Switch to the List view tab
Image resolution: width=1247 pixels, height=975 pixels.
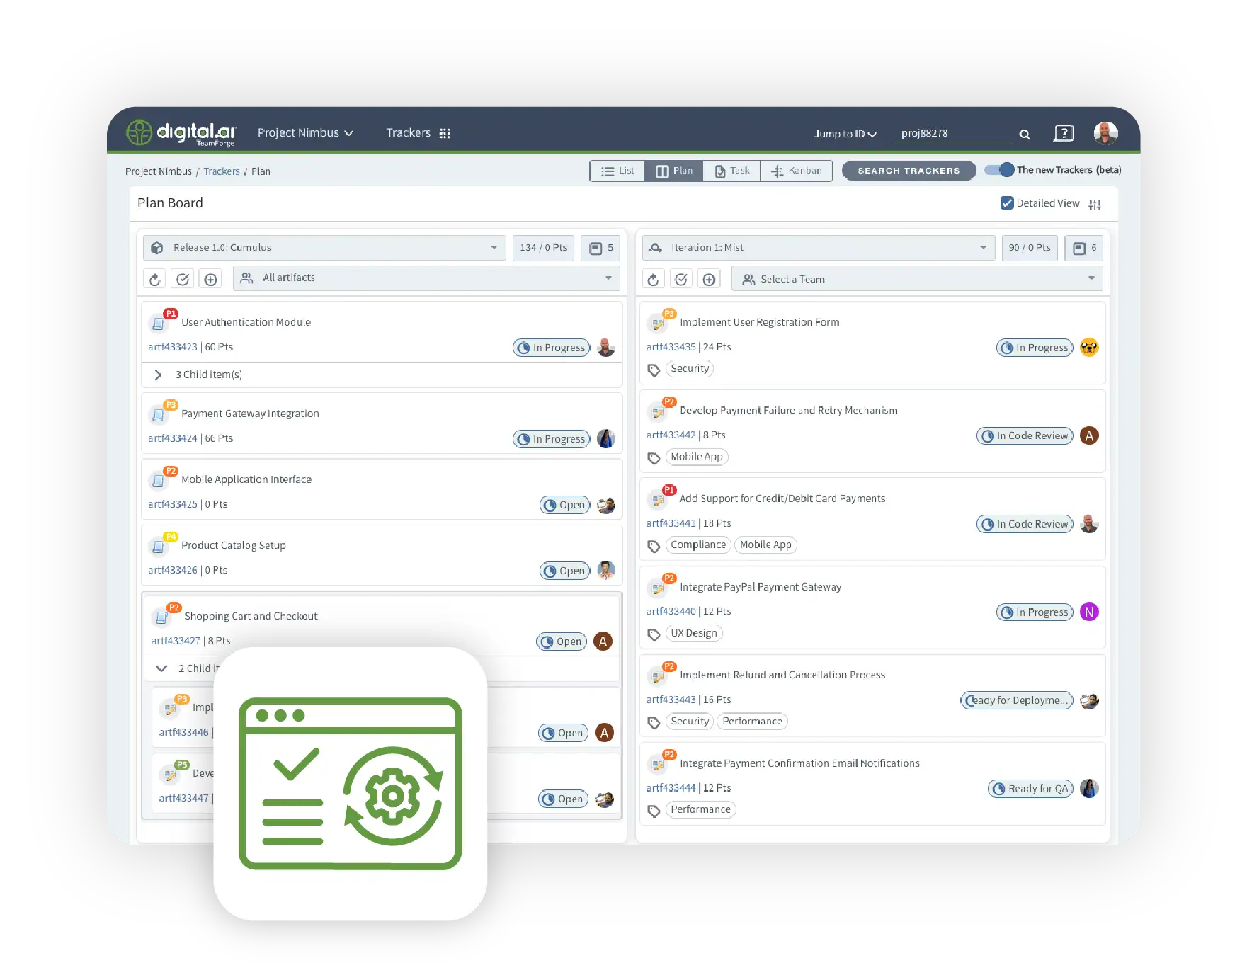(617, 171)
